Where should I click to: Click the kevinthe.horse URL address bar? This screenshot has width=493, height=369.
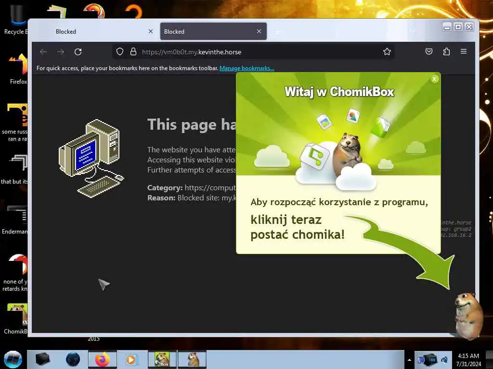click(x=253, y=52)
